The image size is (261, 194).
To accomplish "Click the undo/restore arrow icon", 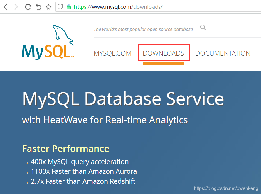I will tap(38, 7).
